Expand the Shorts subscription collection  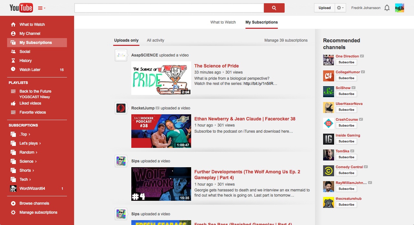pyautogui.click(x=27, y=170)
